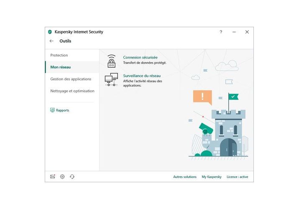
Task: Click the Rapports chart icon
Action: pyautogui.click(x=52, y=110)
